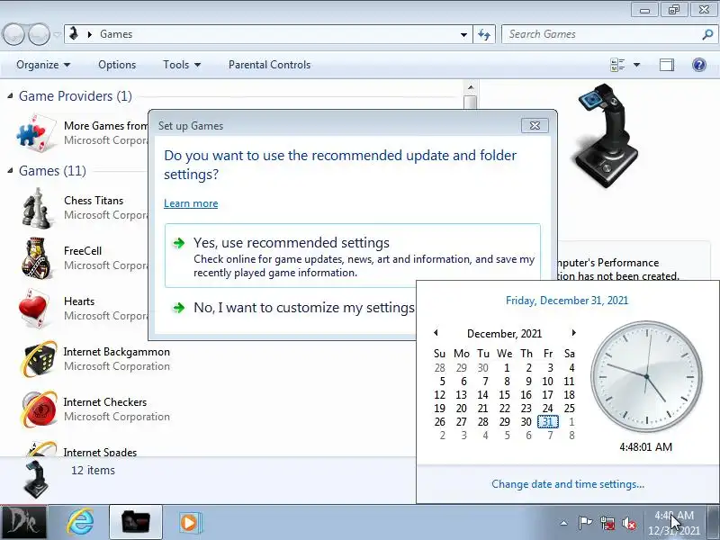This screenshot has height=540, width=720.
Task: Open Parental Controls
Action: click(269, 65)
